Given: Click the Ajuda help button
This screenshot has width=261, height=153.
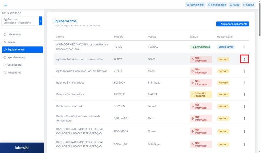Looking at the screenshot, I should click(x=234, y=5).
